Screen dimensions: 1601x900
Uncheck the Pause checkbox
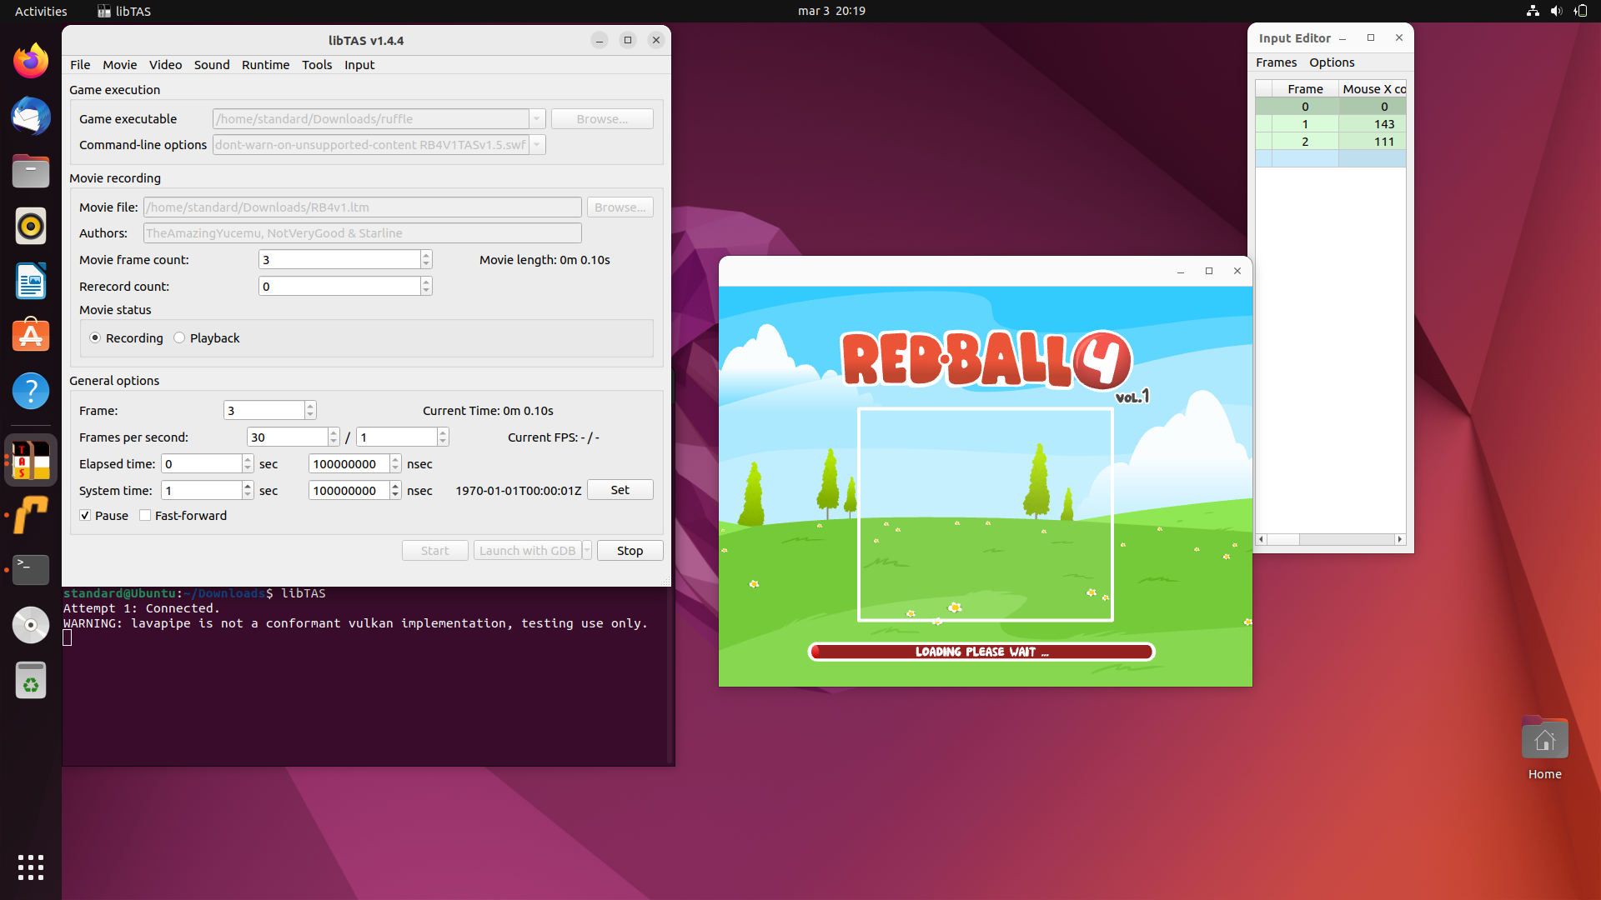click(85, 515)
